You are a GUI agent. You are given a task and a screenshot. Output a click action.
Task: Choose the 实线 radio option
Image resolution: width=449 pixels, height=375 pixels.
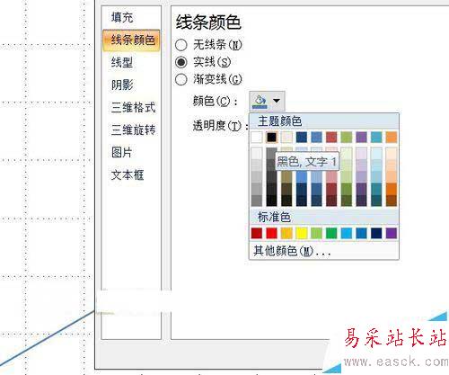[181, 62]
